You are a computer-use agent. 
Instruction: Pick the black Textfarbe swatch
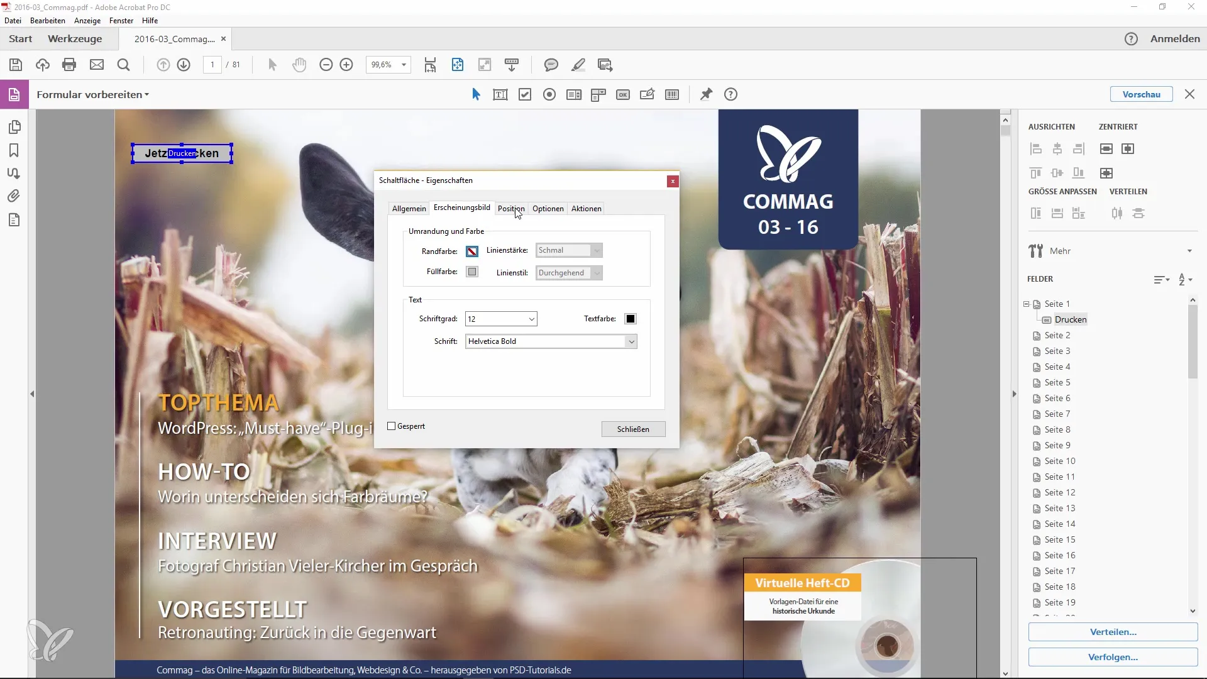pyautogui.click(x=631, y=319)
